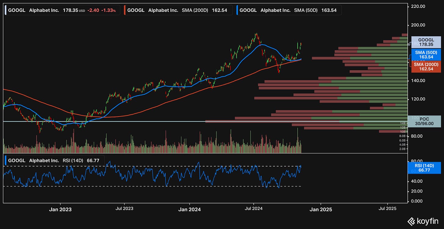
Task: Click the Jan 2024 date label
Action: [x=189, y=209]
